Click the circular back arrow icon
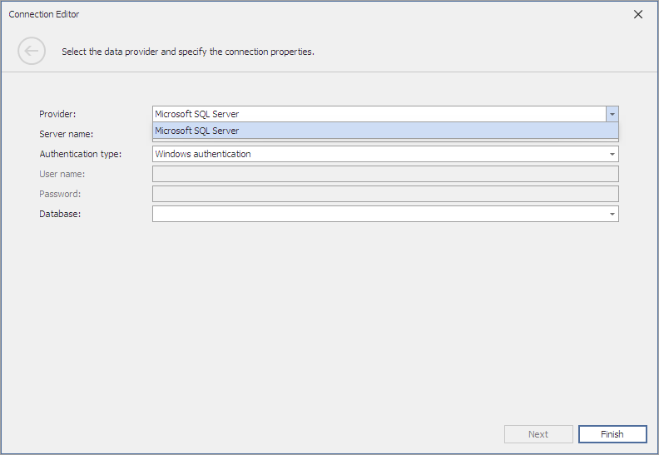 (x=32, y=51)
